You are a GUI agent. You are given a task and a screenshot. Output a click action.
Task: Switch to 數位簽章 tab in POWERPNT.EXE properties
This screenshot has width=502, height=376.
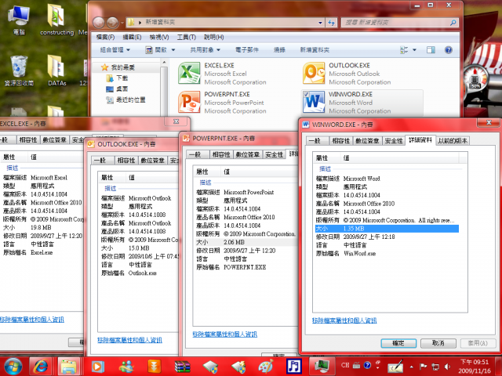coord(248,154)
